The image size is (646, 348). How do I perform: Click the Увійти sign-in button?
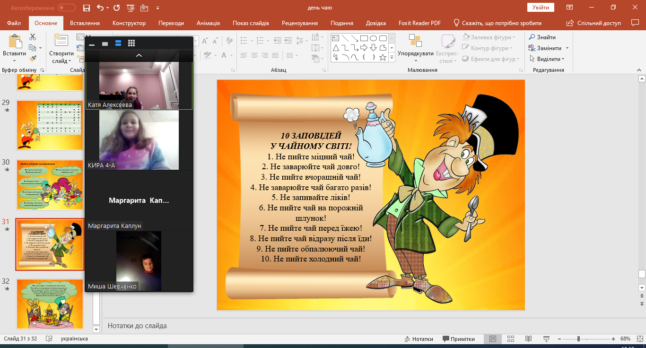[x=541, y=8]
